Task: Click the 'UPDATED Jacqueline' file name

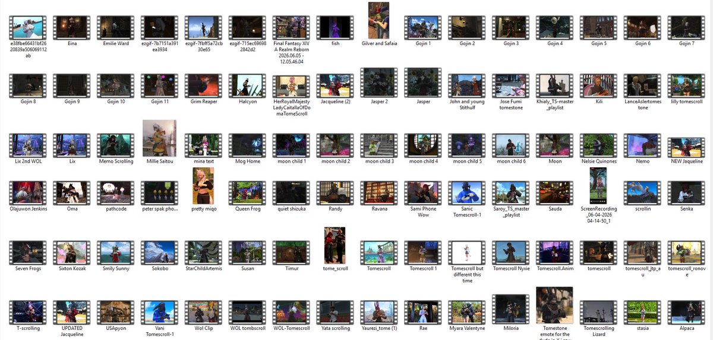Action: coord(71,331)
